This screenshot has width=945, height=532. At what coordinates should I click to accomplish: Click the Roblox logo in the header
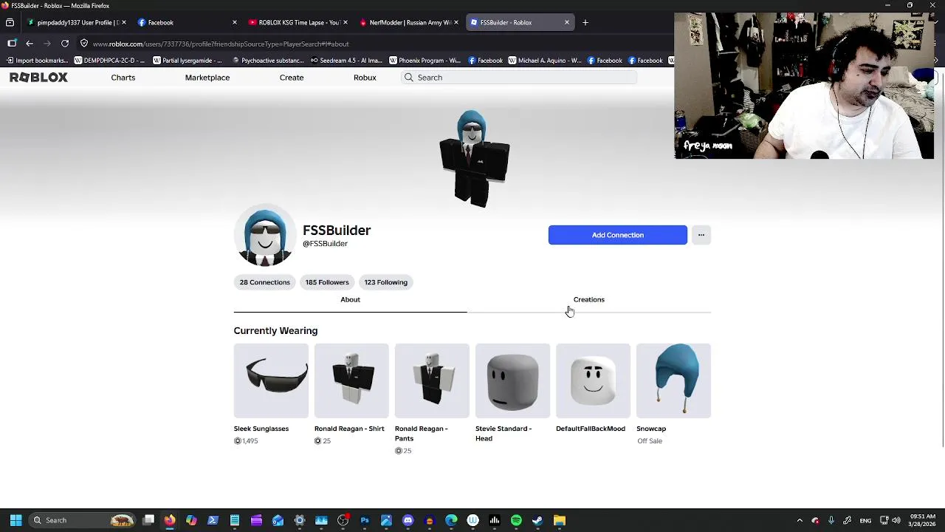[38, 78]
